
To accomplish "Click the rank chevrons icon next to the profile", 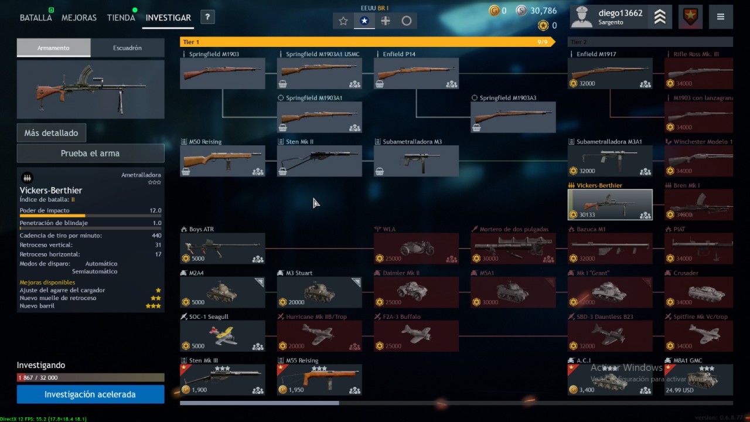I will coord(660,17).
